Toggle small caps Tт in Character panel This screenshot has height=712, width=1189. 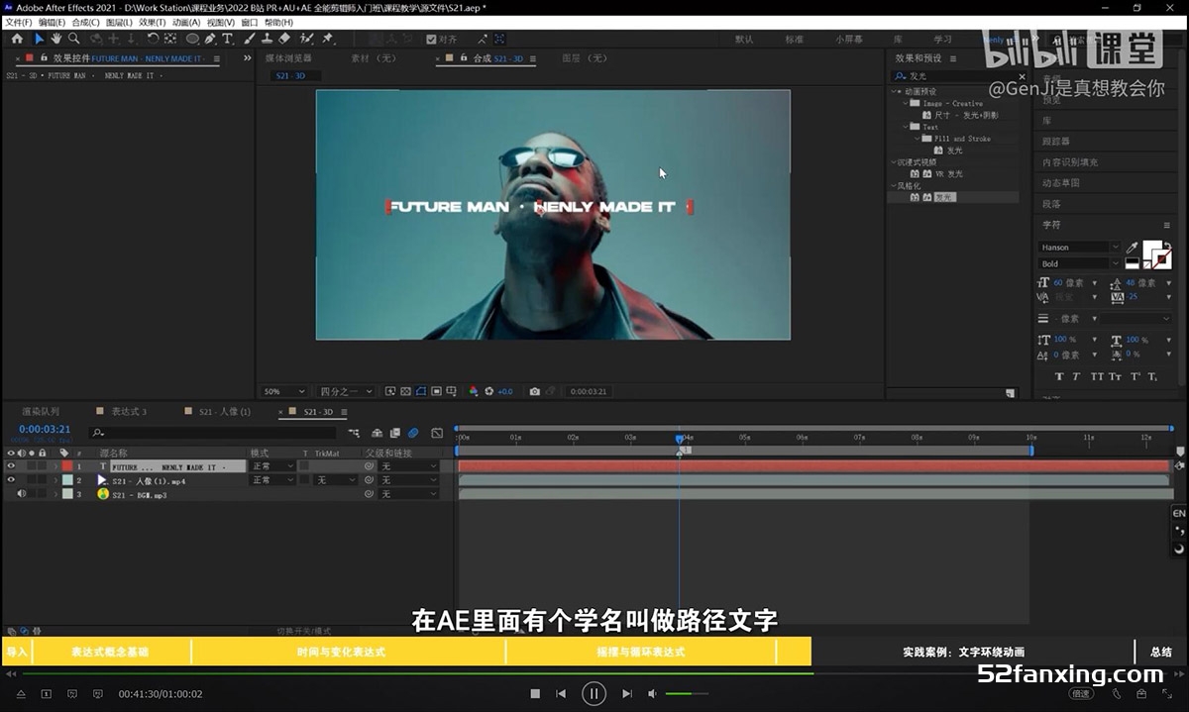(1115, 376)
